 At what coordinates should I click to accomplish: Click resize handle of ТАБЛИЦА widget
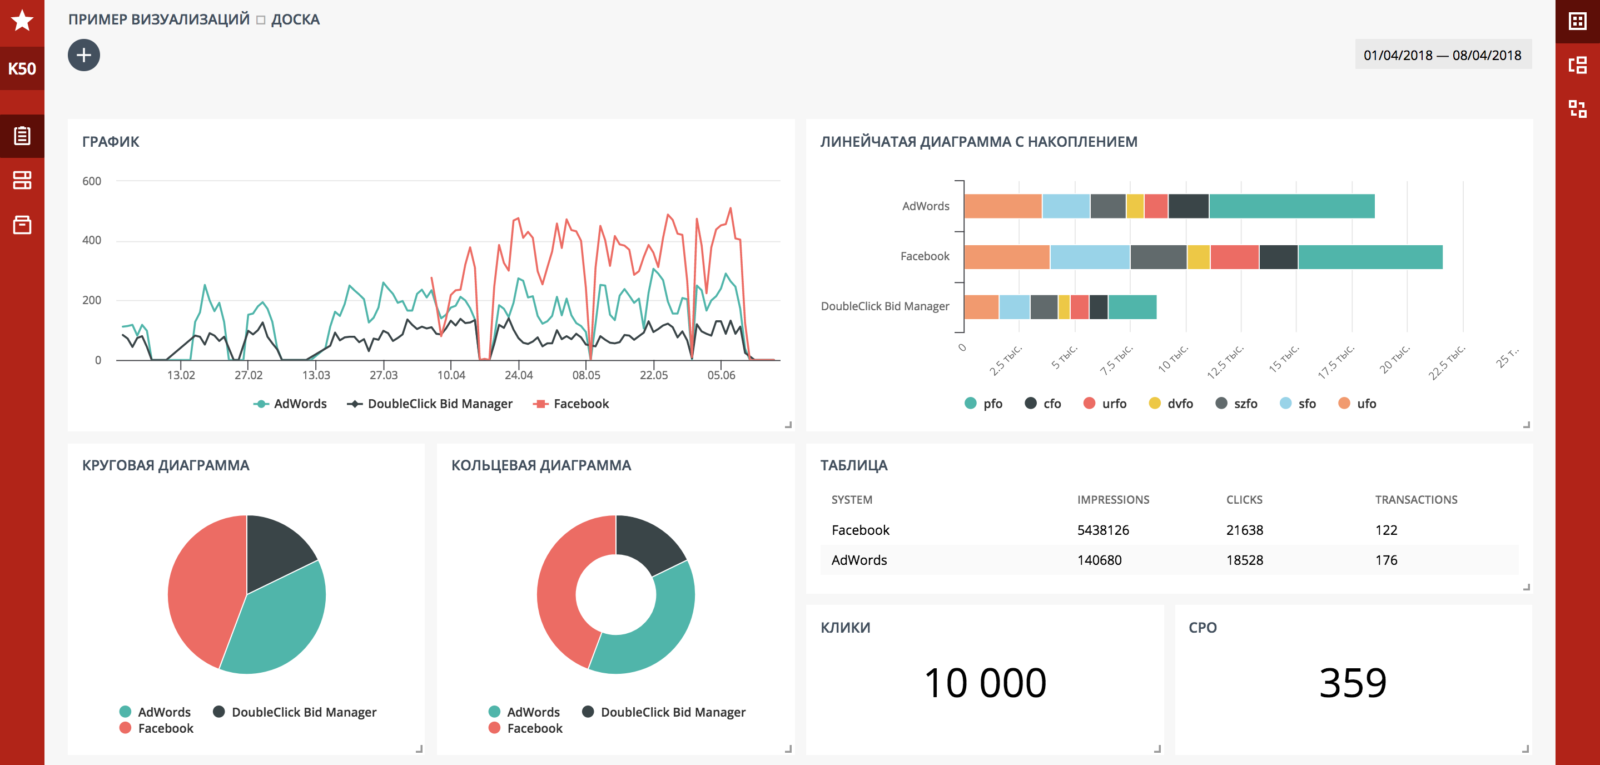pyautogui.click(x=1526, y=587)
